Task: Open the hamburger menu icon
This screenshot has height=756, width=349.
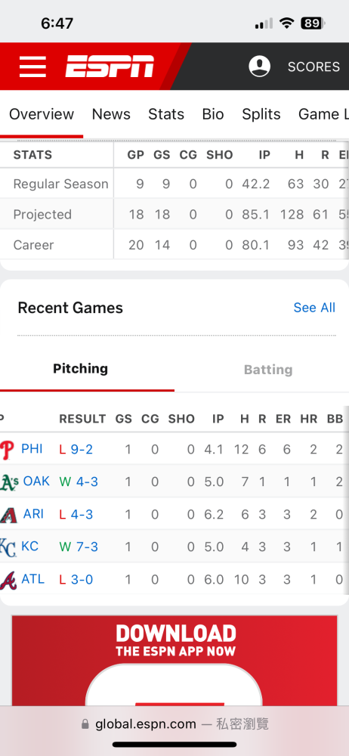Action: (32, 67)
